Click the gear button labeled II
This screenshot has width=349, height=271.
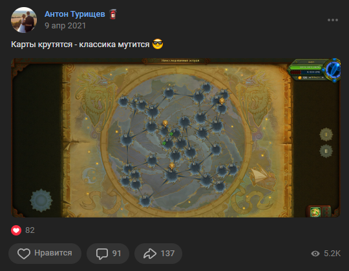pos(326,151)
